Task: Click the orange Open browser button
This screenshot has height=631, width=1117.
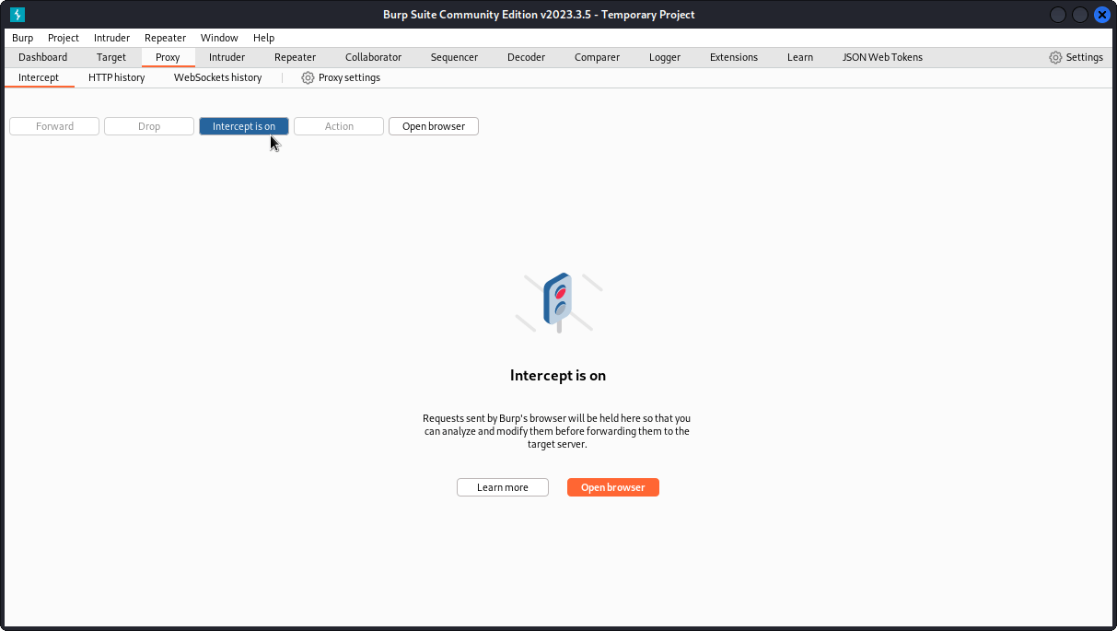Action: 612,486
